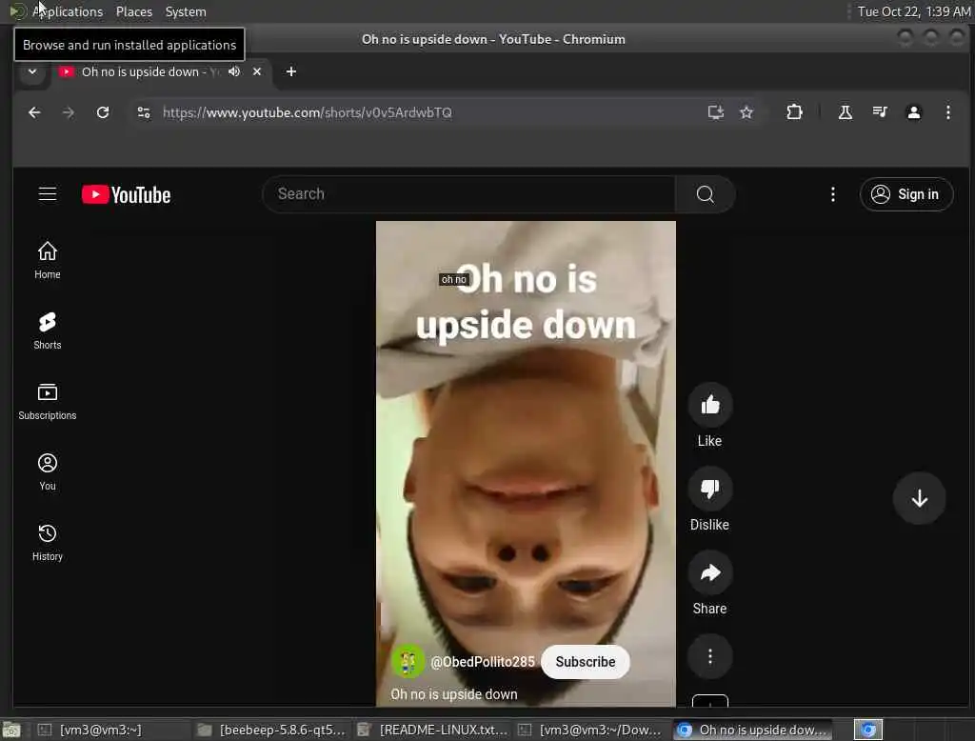Switch to vm3@vm3:~/Dow... terminal taskbar
The image size is (975, 741).
(x=590, y=730)
